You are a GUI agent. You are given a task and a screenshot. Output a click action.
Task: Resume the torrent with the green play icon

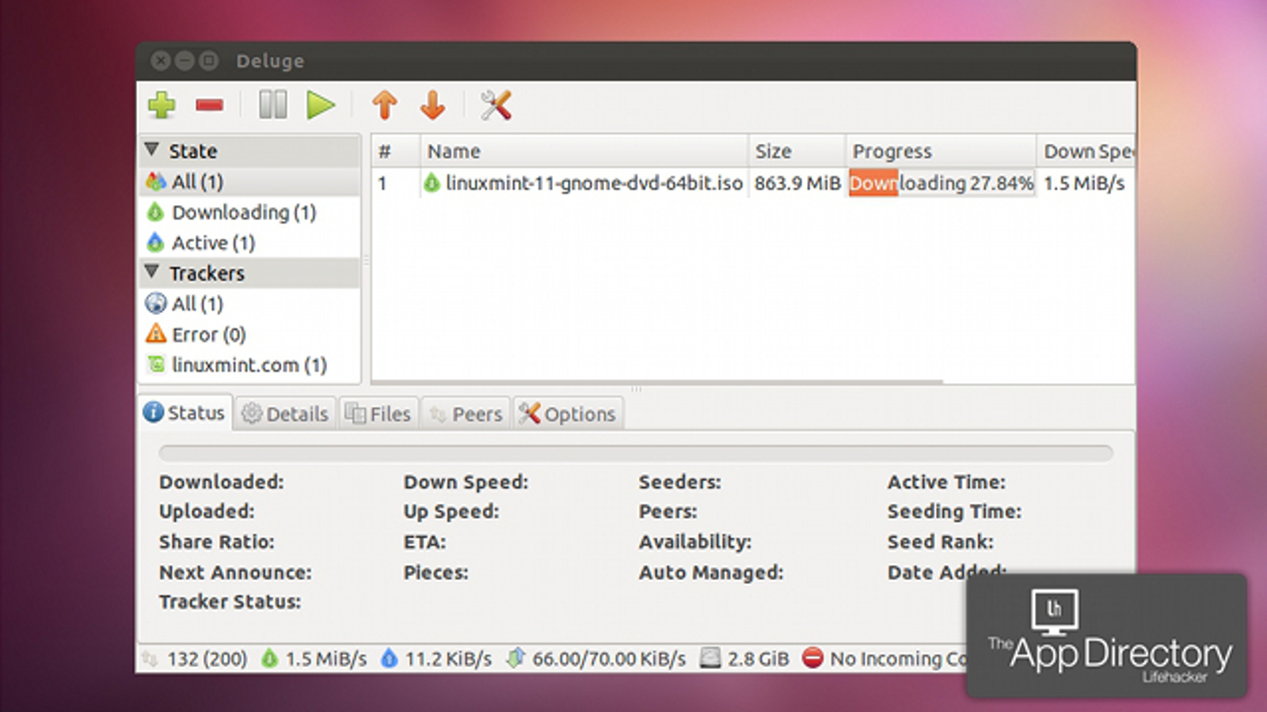[321, 104]
